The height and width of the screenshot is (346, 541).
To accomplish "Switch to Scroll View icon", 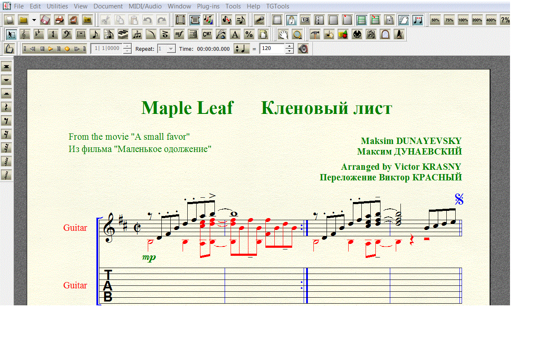I will [180, 20].
